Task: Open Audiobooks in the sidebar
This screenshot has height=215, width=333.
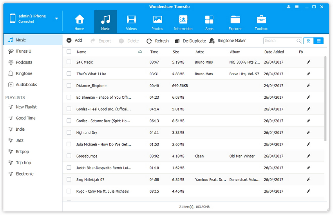Action: coord(33,85)
